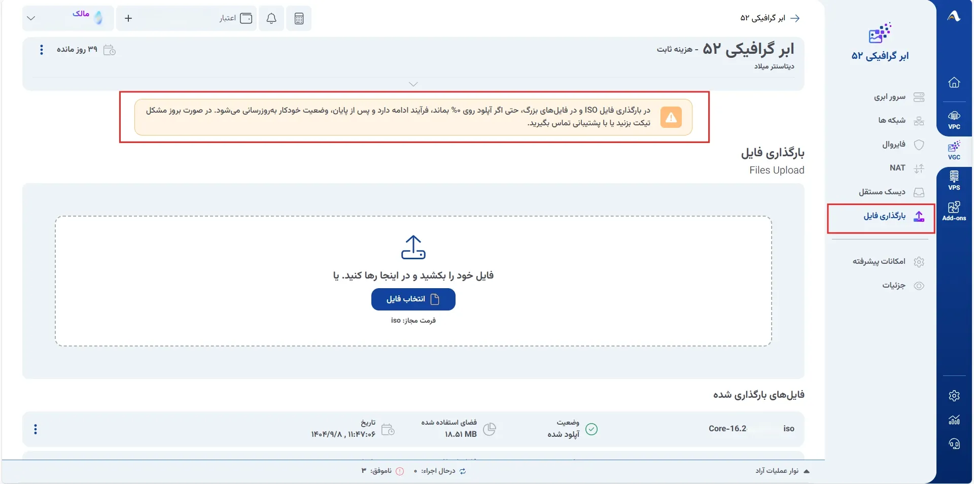Go back using the arrow beside ابر گرافیکی ۵۲ breadcrumb

(x=795, y=18)
